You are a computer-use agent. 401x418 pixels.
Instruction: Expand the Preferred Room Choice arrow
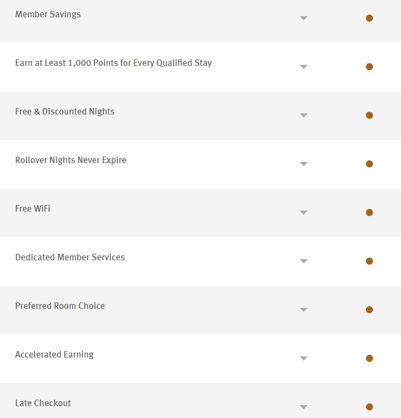303,310
